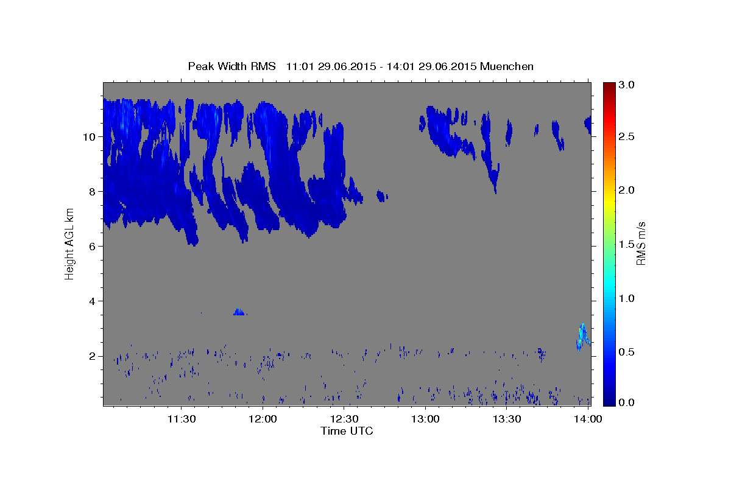Click the 14:00 time tick label

tap(588, 419)
